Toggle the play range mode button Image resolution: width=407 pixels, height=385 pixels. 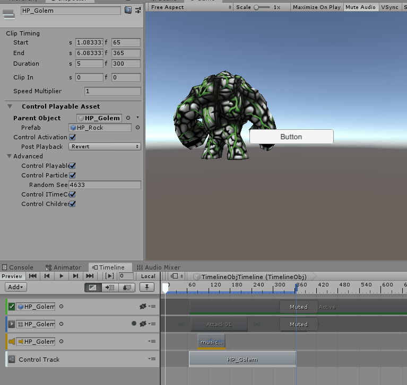point(109,276)
